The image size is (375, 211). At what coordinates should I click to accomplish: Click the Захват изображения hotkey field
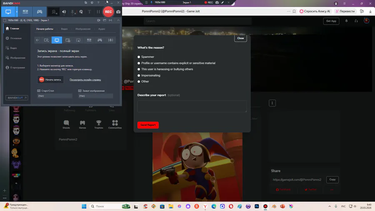click(x=96, y=96)
